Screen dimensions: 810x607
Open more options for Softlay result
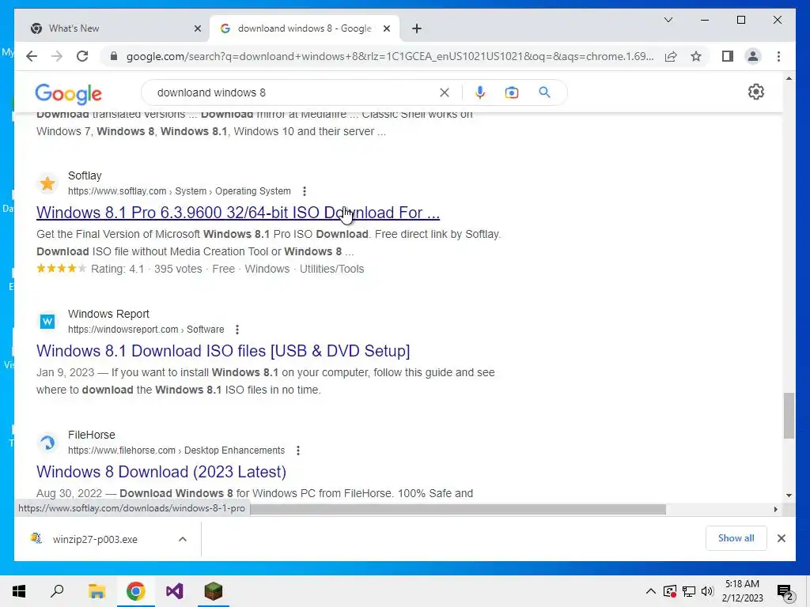click(x=305, y=191)
